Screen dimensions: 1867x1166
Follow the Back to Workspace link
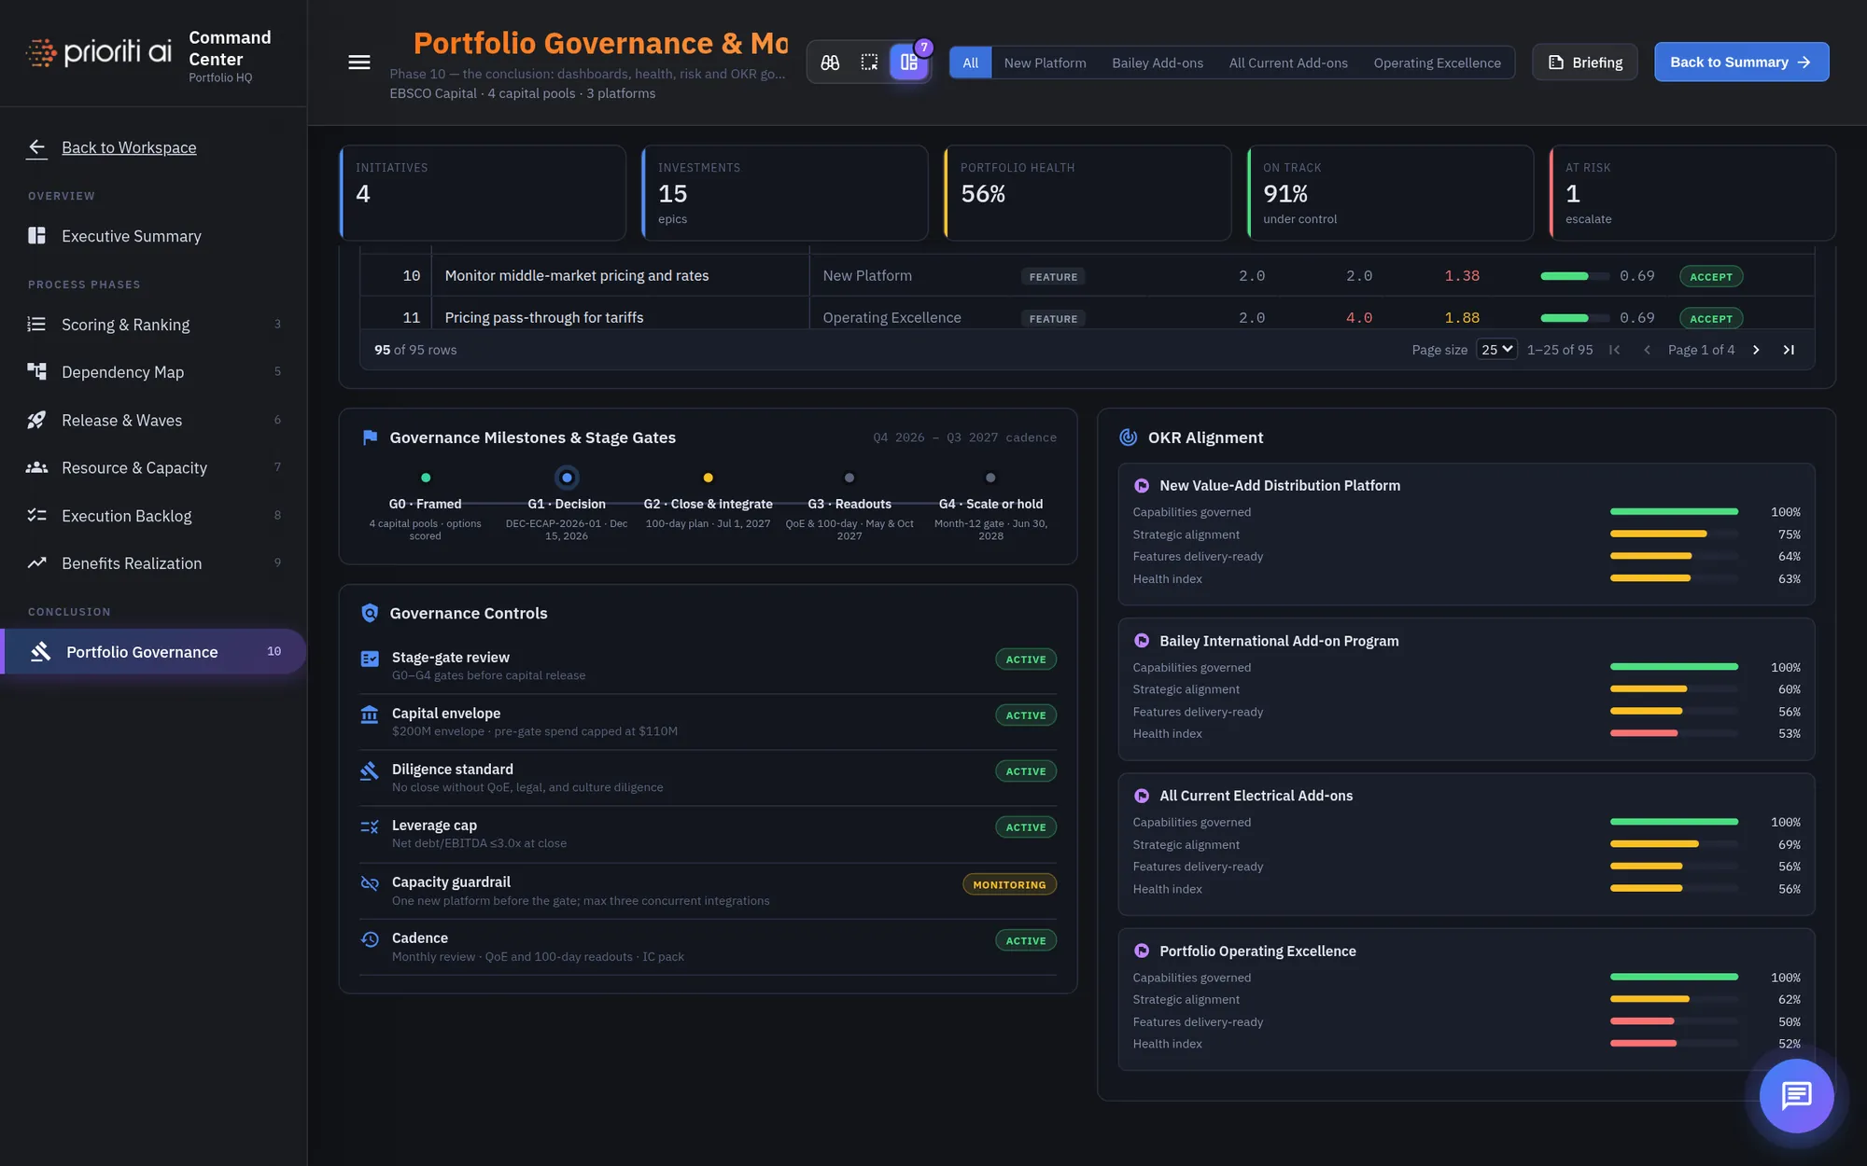point(129,147)
